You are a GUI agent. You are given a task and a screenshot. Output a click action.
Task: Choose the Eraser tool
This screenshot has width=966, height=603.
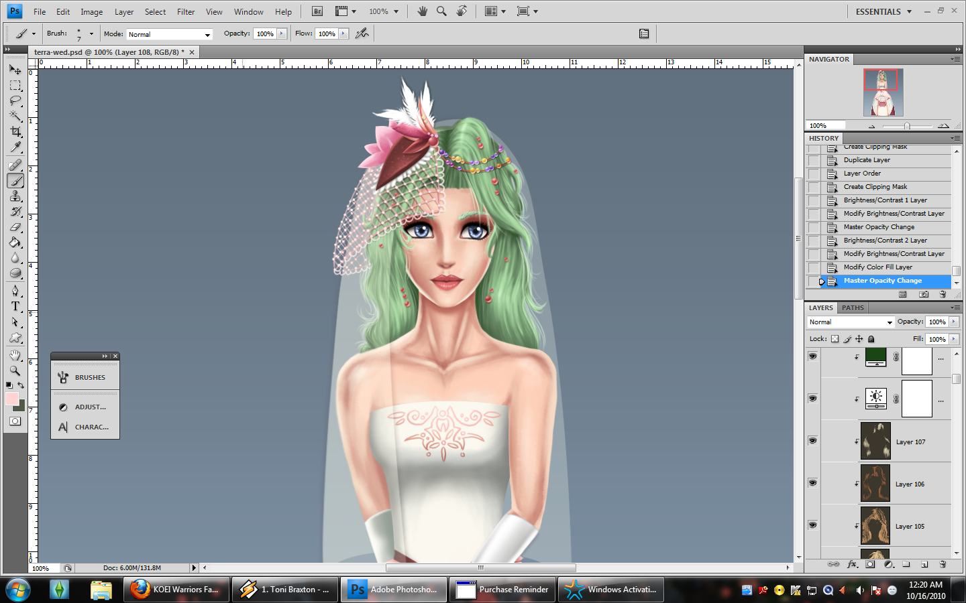tap(15, 227)
